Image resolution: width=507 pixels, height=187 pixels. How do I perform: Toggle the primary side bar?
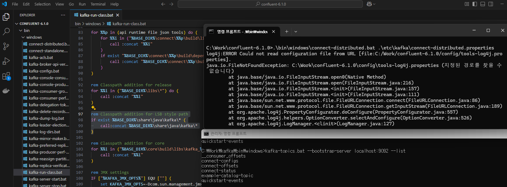475,4
